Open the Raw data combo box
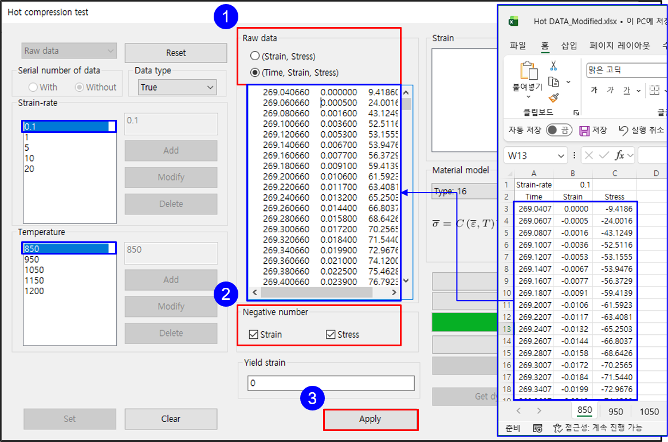 click(69, 50)
